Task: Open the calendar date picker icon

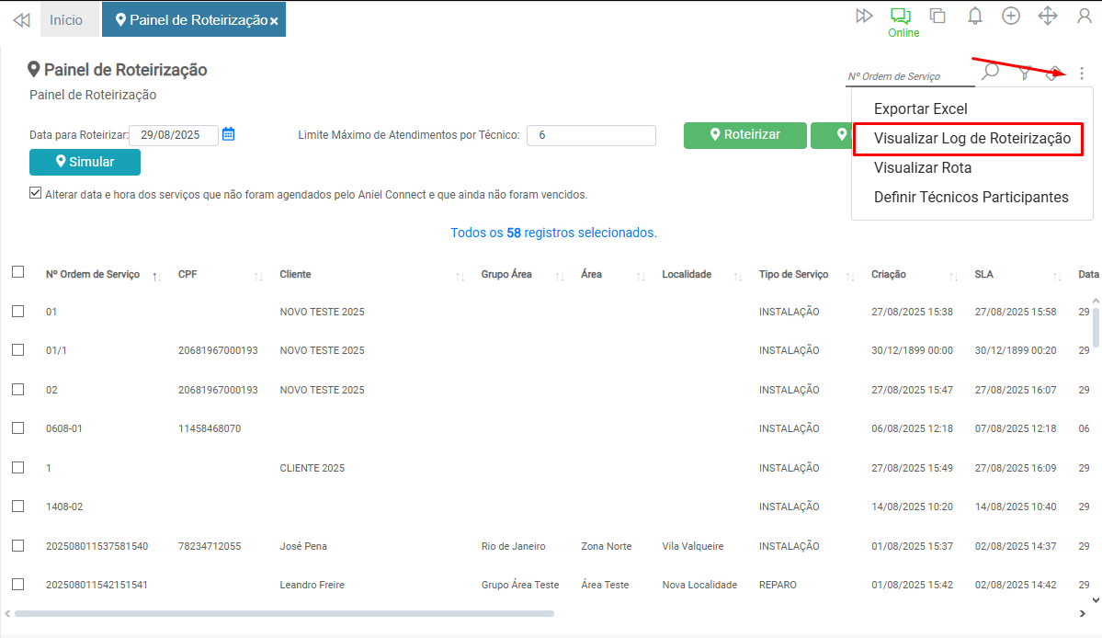Action: point(229,134)
